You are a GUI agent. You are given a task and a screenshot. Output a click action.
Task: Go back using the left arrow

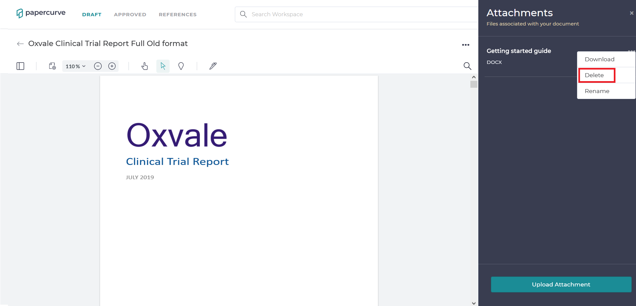(20, 44)
